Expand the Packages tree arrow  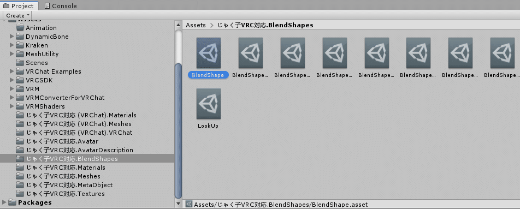coord(4,202)
